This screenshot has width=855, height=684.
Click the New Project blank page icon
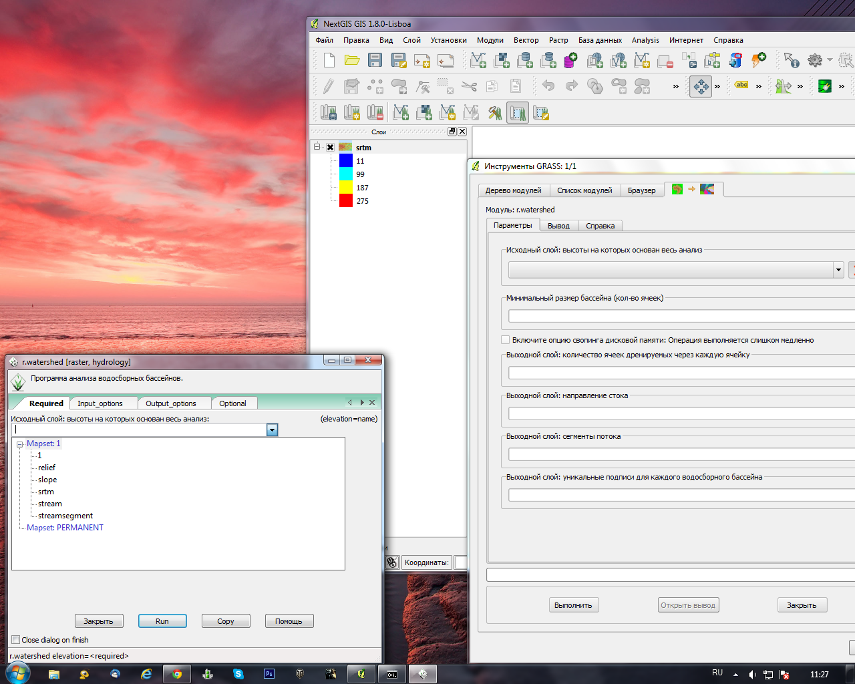(x=329, y=61)
